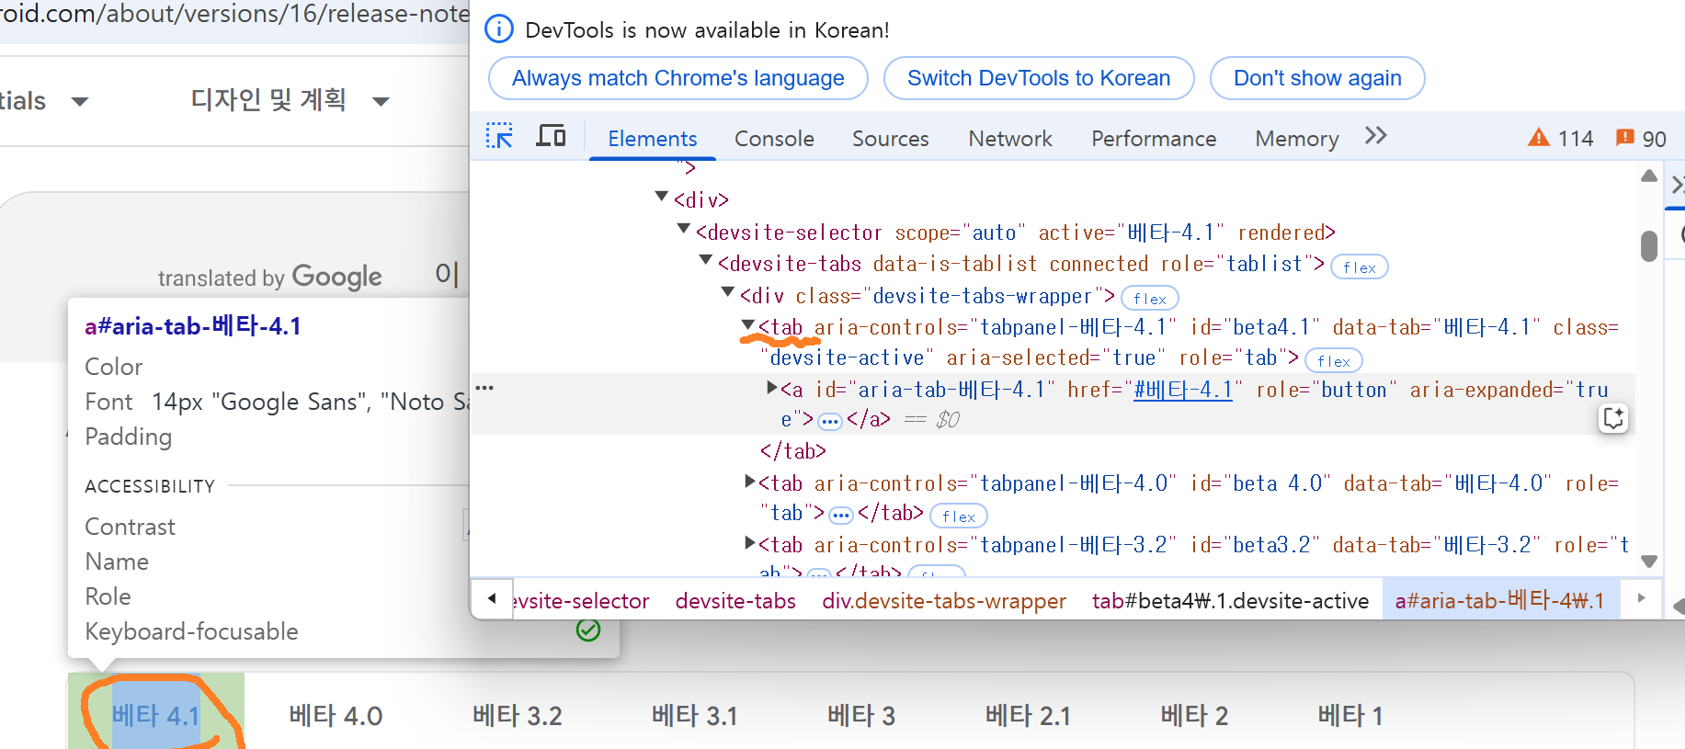Click the scroll-into-view icon on selected node
Viewport: 1685px width, 749px height.
[x=1613, y=418]
